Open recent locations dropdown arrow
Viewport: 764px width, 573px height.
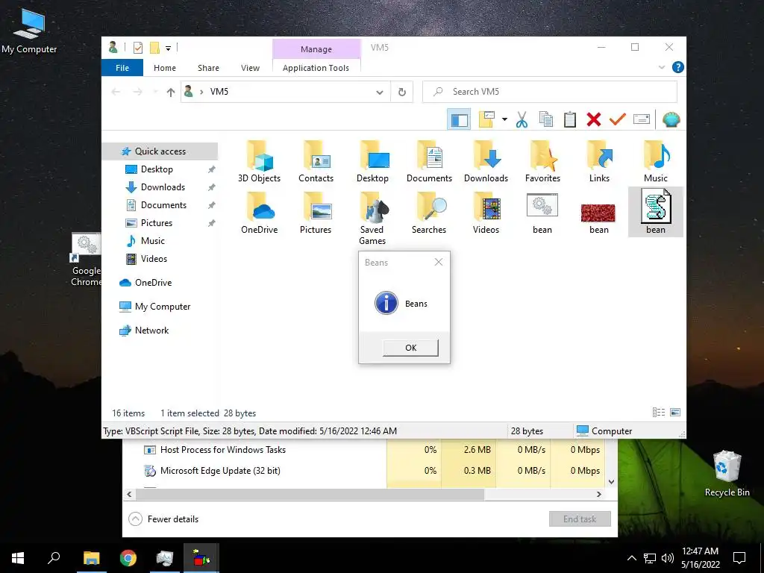155,92
